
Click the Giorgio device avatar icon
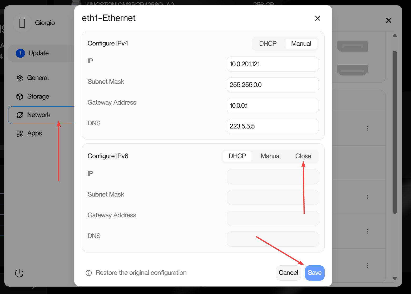(22, 23)
